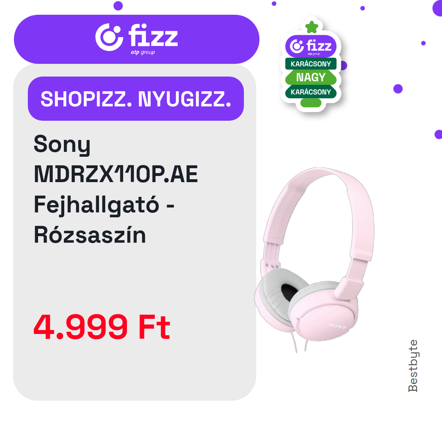Click the small fizz logo on tree badge

311,46
